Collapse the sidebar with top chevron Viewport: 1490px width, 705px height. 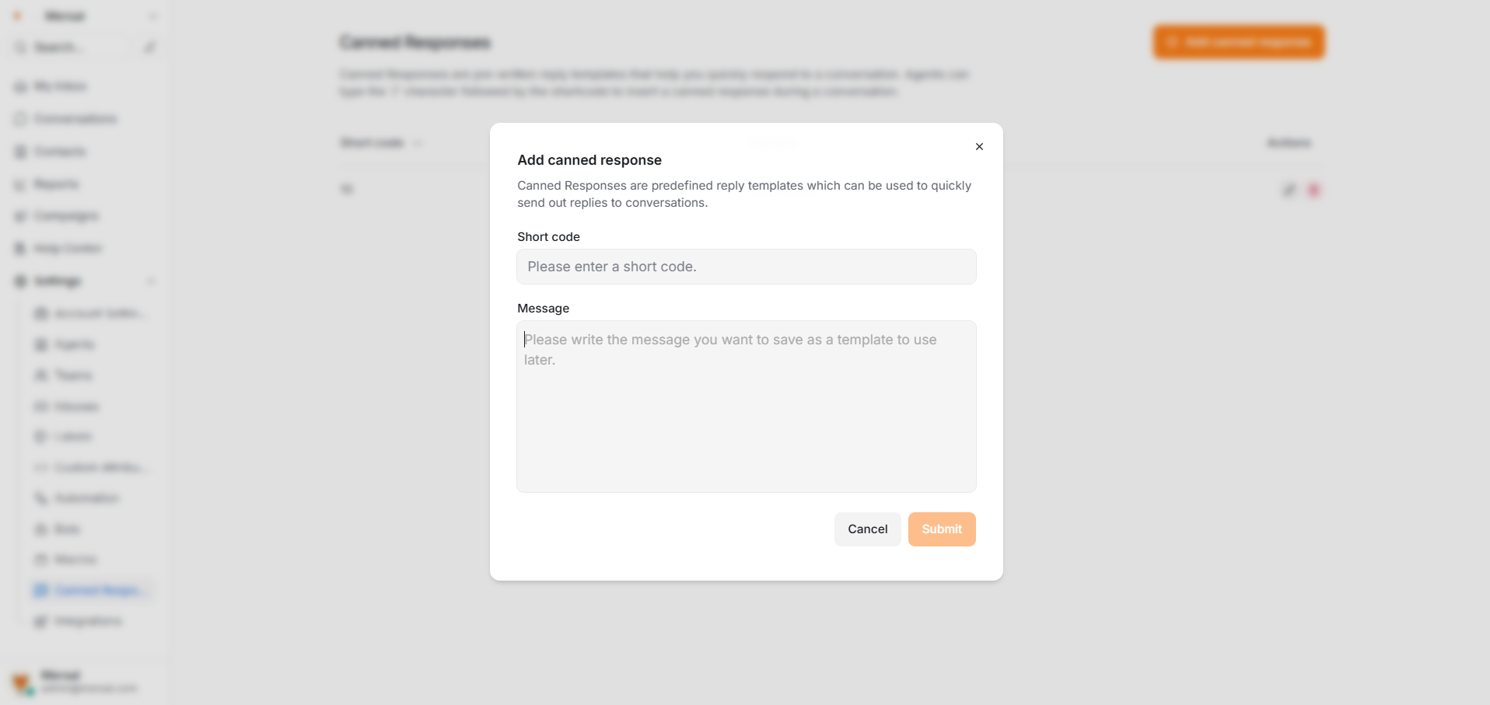click(152, 16)
